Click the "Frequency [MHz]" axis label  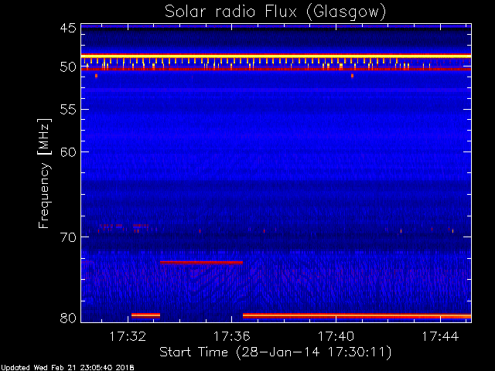click(x=44, y=173)
